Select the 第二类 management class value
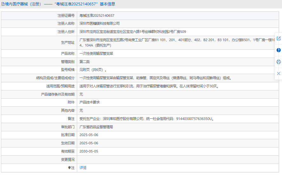 click(84, 62)
